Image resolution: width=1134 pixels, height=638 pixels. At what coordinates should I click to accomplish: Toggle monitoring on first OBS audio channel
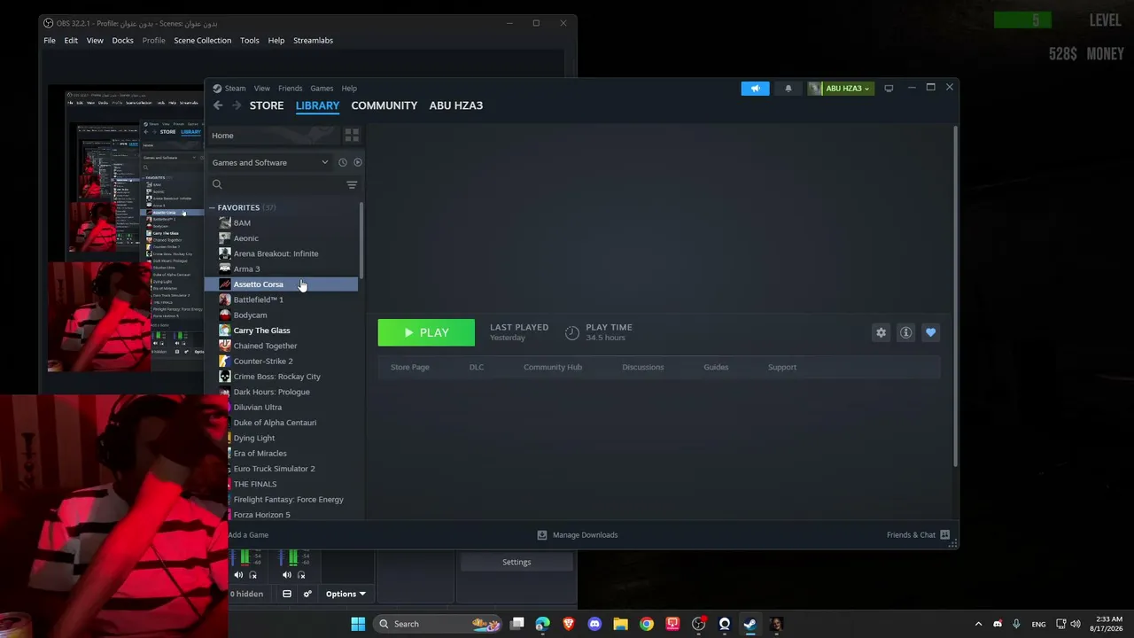(253, 575)
